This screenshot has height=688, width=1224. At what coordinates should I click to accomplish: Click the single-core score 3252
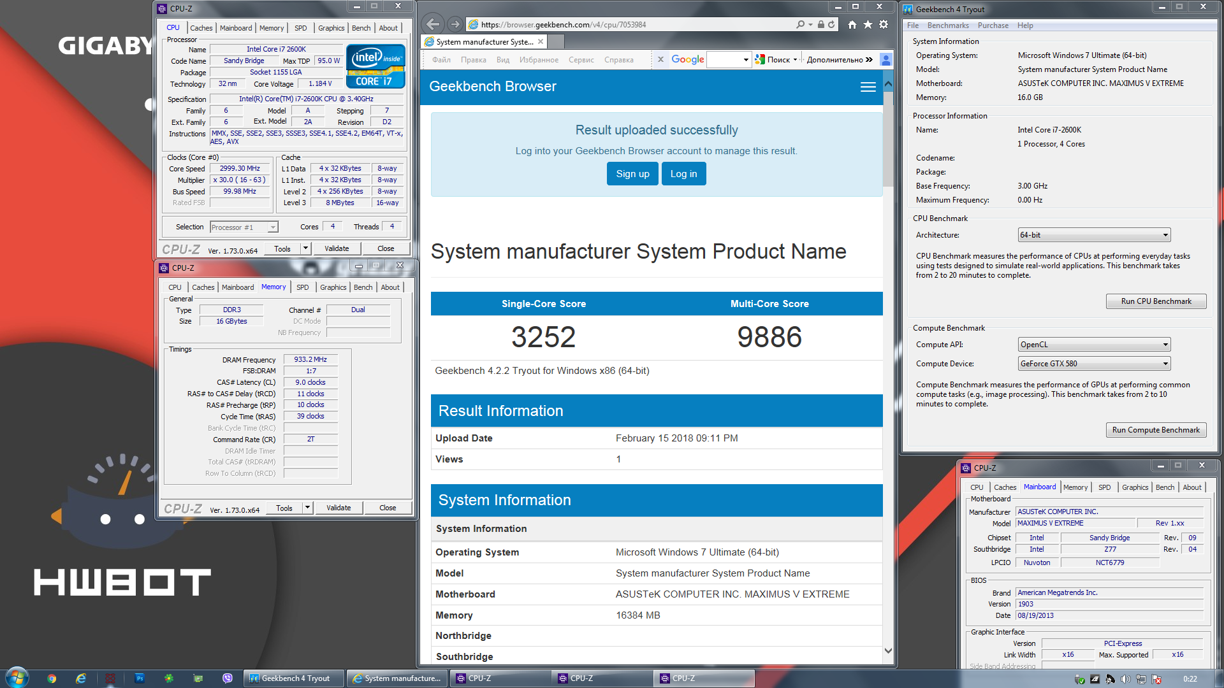click(x=543, y=337)
